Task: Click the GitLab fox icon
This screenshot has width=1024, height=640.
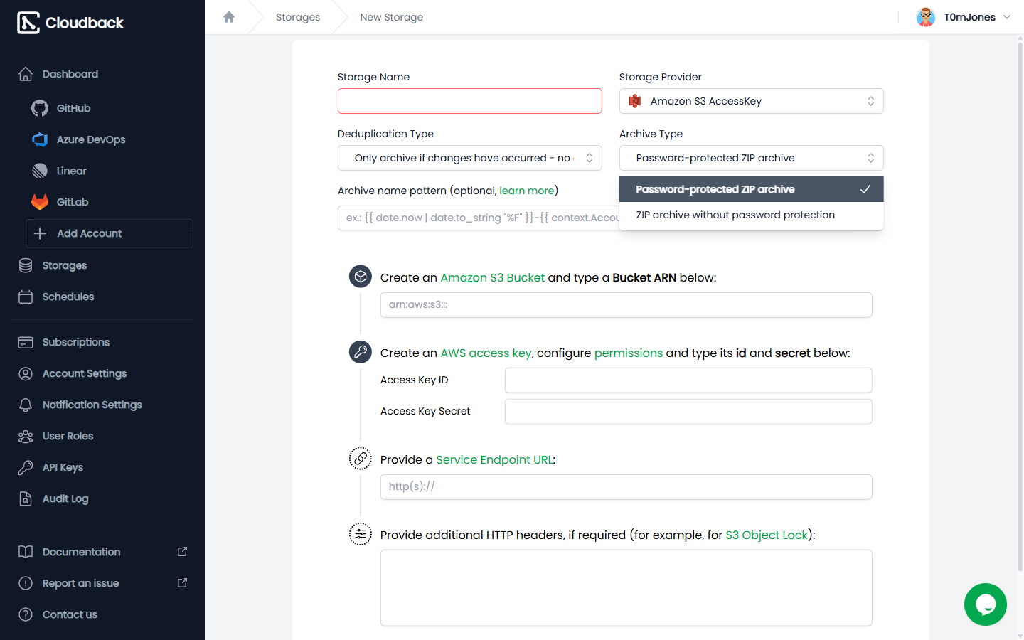Action: 40,202
